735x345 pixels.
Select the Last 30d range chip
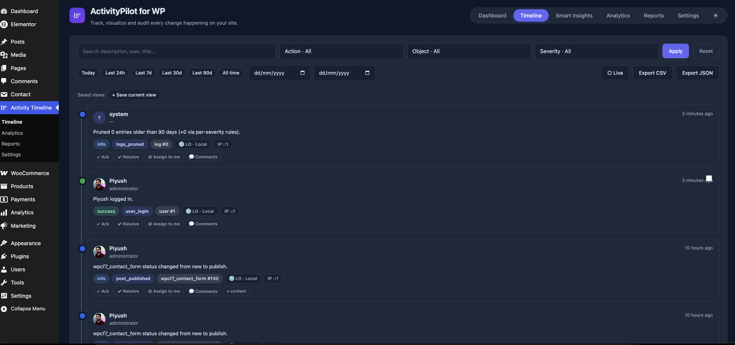coord(172,73)
